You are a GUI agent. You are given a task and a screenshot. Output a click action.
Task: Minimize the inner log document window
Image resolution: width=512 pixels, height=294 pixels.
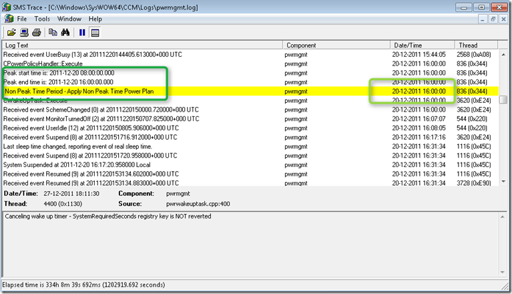pos(483,19)
